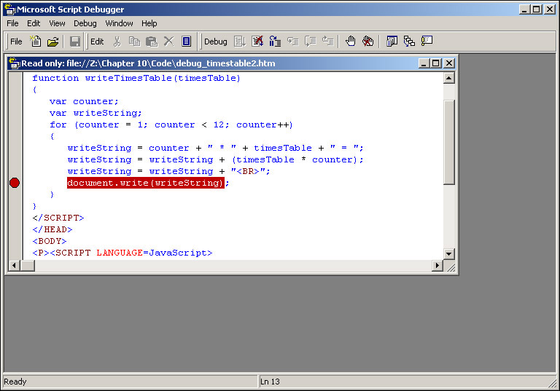This screenshot has height=391, width=560.
Task: Click the code scrollbar up arrow
Action: 449,78
